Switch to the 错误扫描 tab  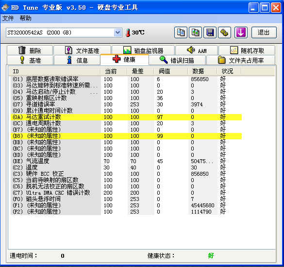tap(177, 60)
